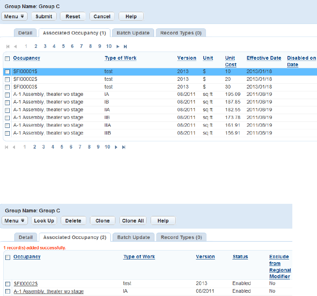Click the Submit button

click(x=44, y=16)
